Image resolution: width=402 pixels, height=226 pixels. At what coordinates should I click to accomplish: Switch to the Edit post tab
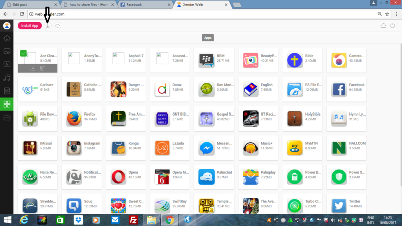point(31,5)
